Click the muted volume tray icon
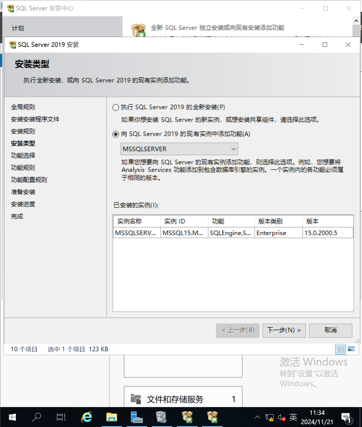 [281, 417]
